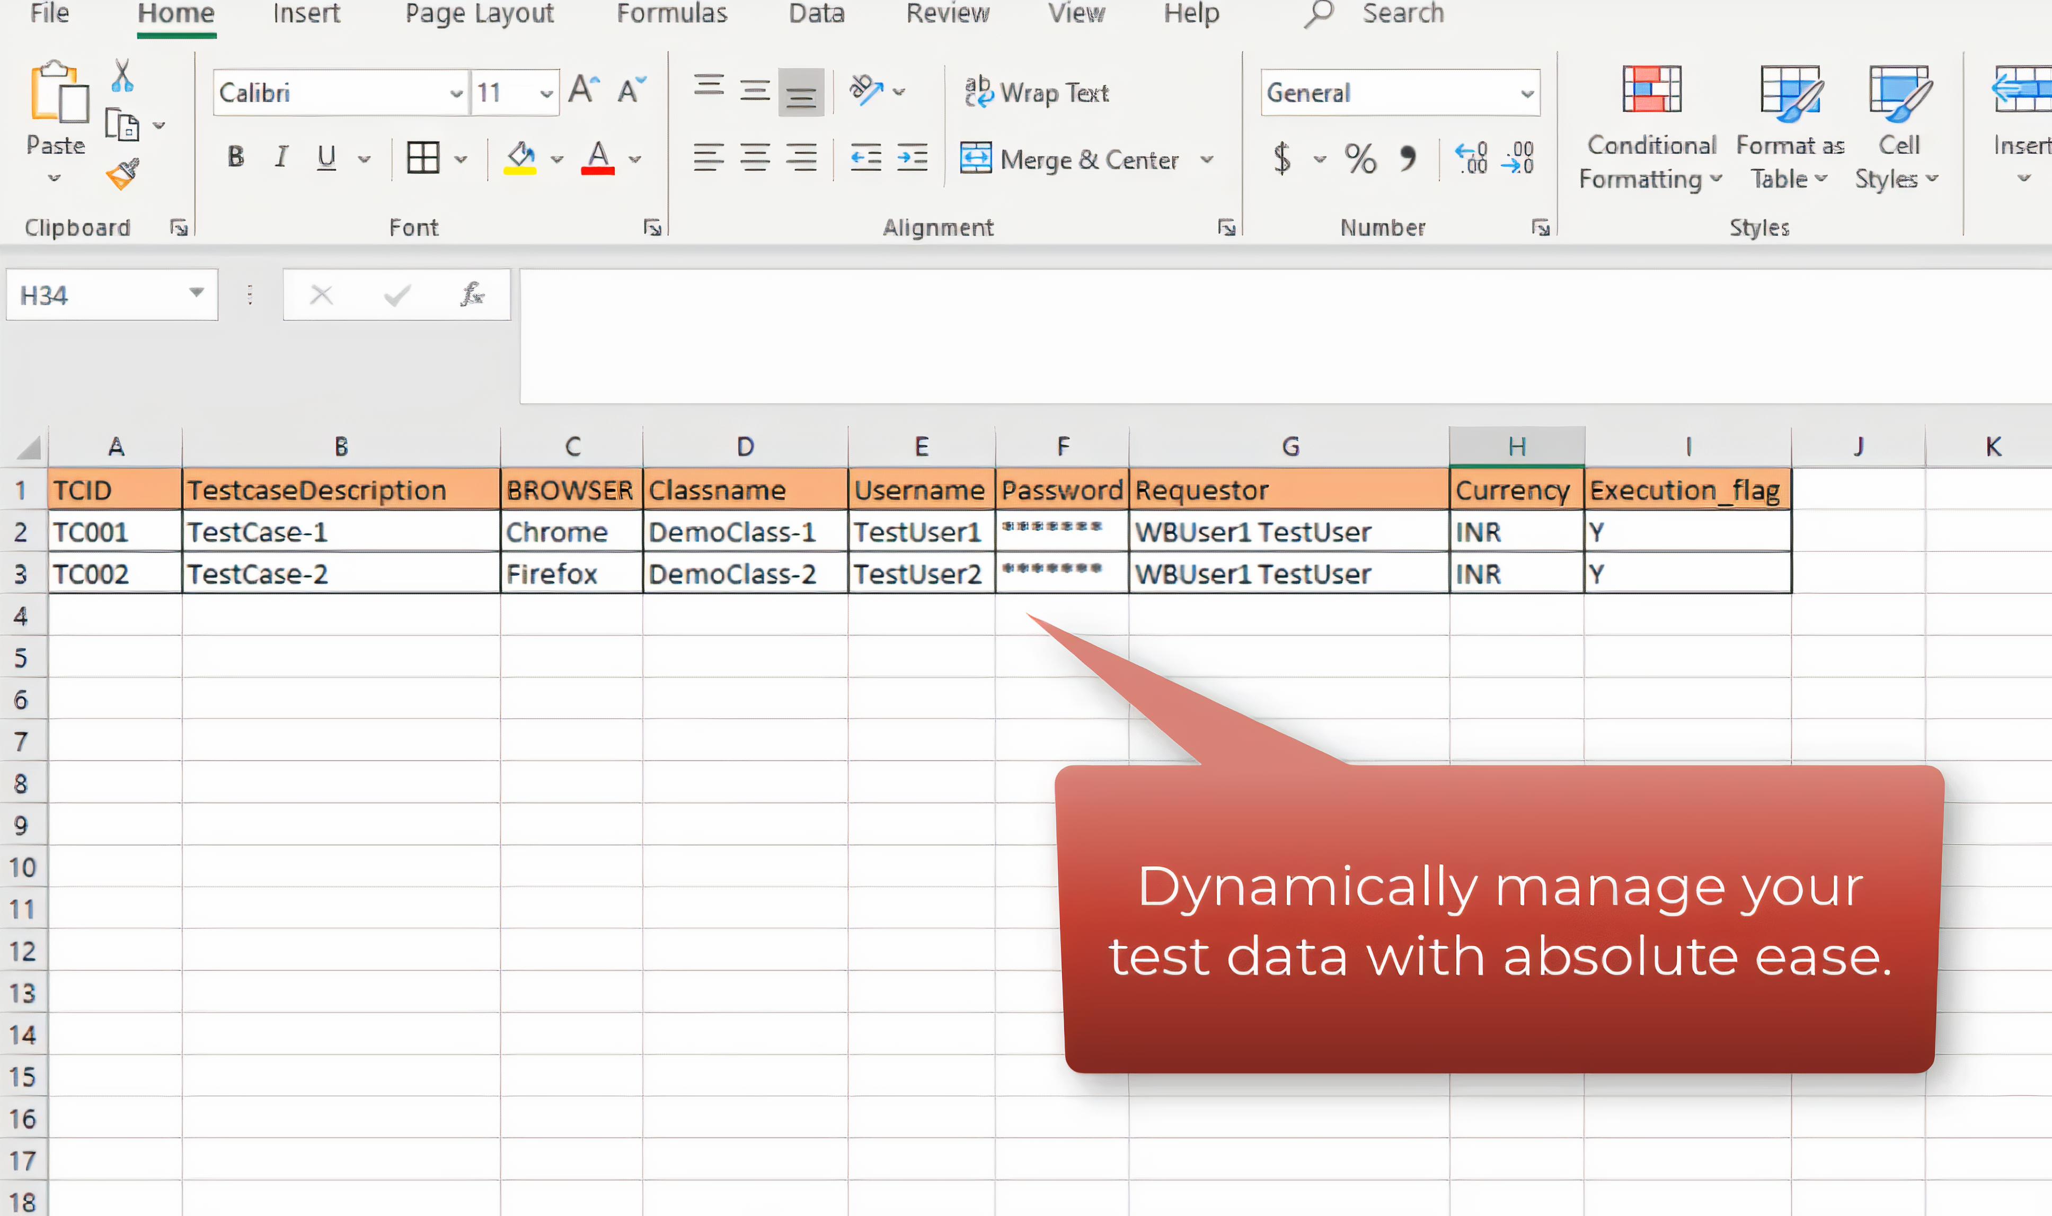This screenshot has width=2052, height=1216.
Task: Click the Paste clipboard icon
Action: (59, 93)
